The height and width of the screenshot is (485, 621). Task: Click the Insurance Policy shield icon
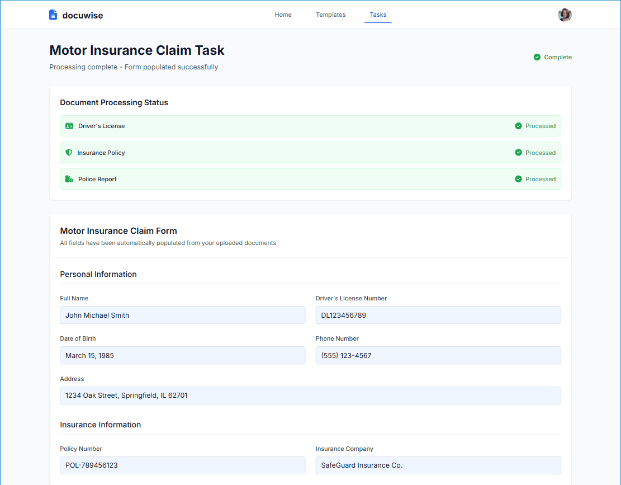point(69,152)
